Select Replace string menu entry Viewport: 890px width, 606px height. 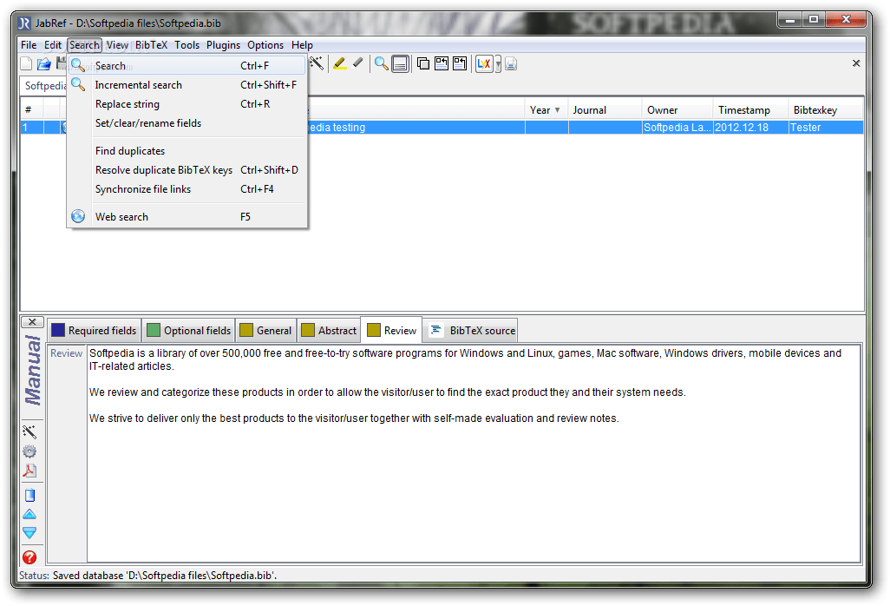[x=187, y=104]
